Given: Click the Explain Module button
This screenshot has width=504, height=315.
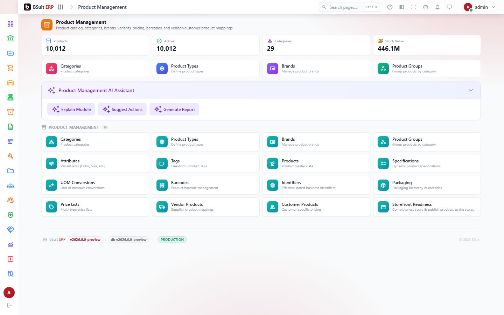Looking at the screenshot, I should [71, 109].
